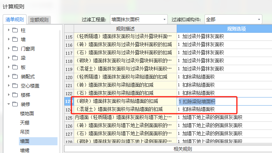The image size is (272, 153).
Task: Click rule 124 (混凝土) 梁贴墙面的扣减 description
Action: tap(125, 109)
